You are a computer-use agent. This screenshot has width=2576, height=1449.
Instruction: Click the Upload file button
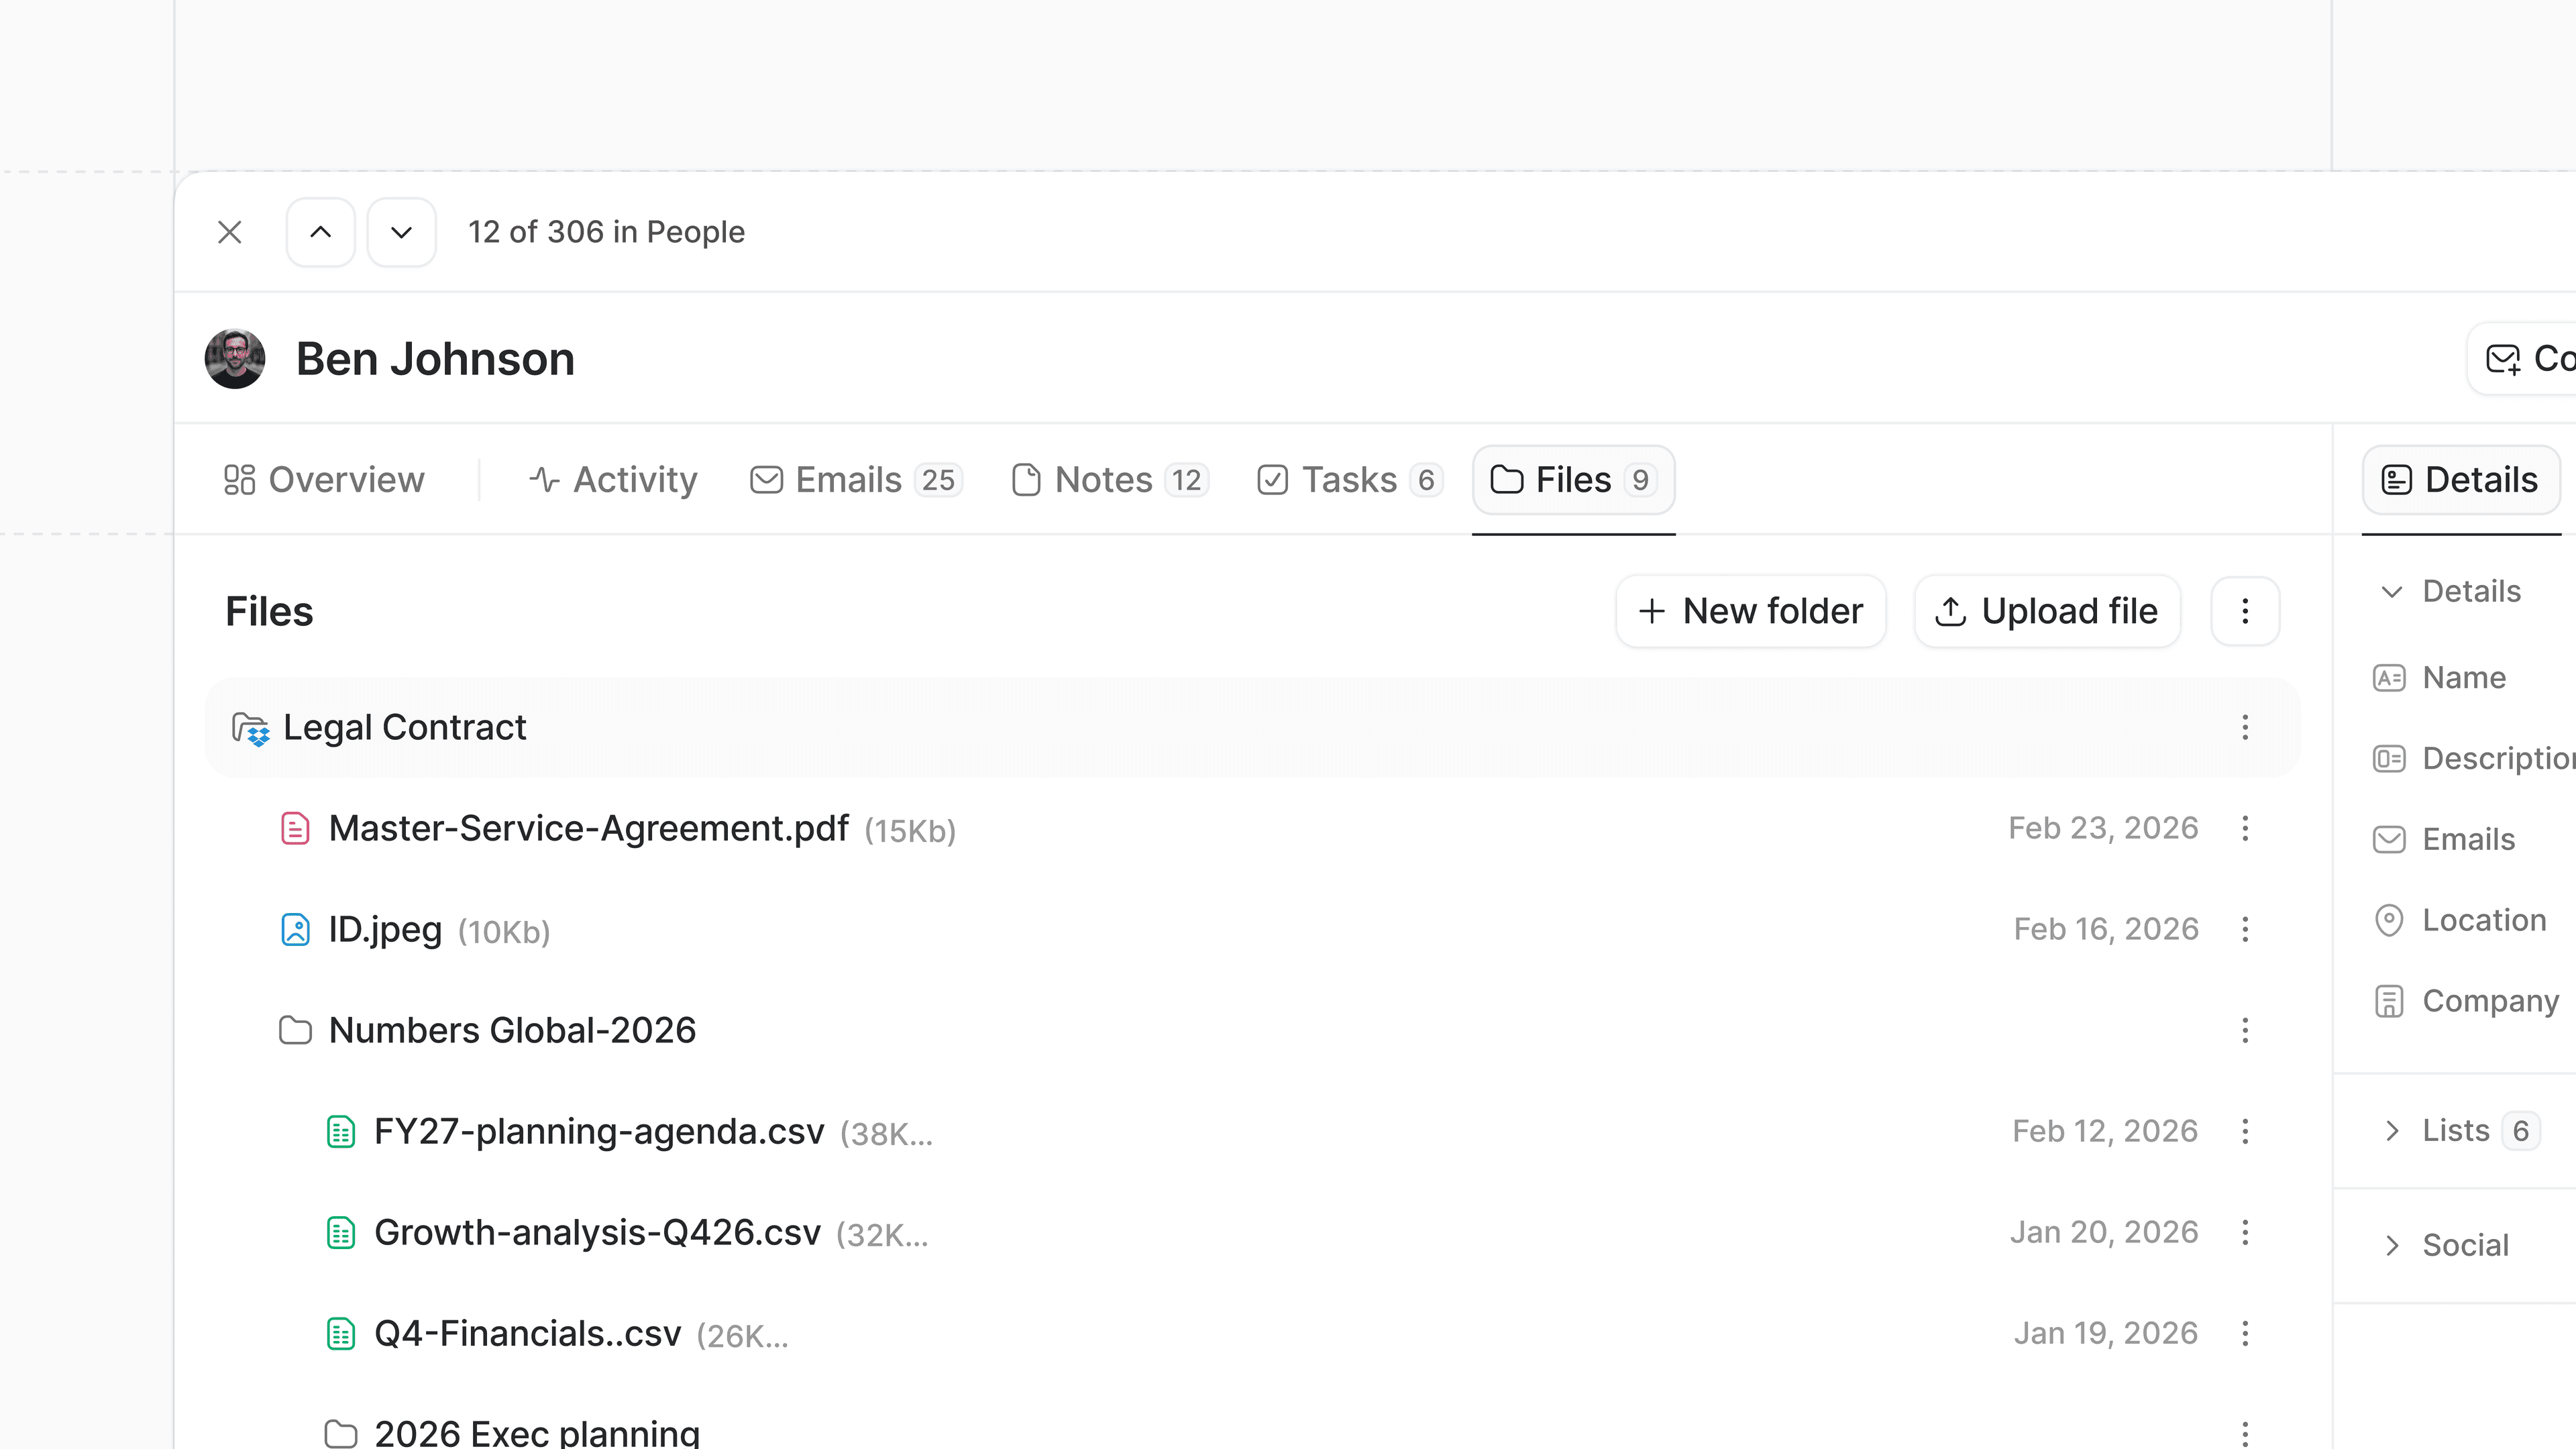tap(2047, 611)
